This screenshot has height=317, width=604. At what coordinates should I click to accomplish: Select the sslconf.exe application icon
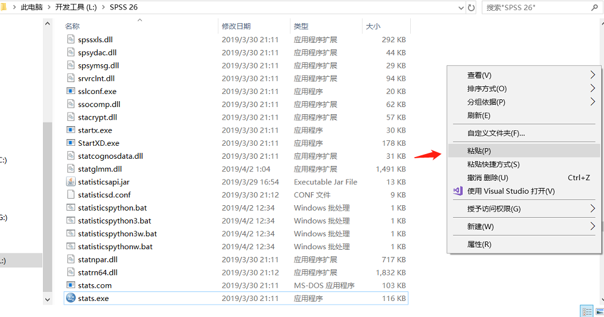(x=70, y=91)
